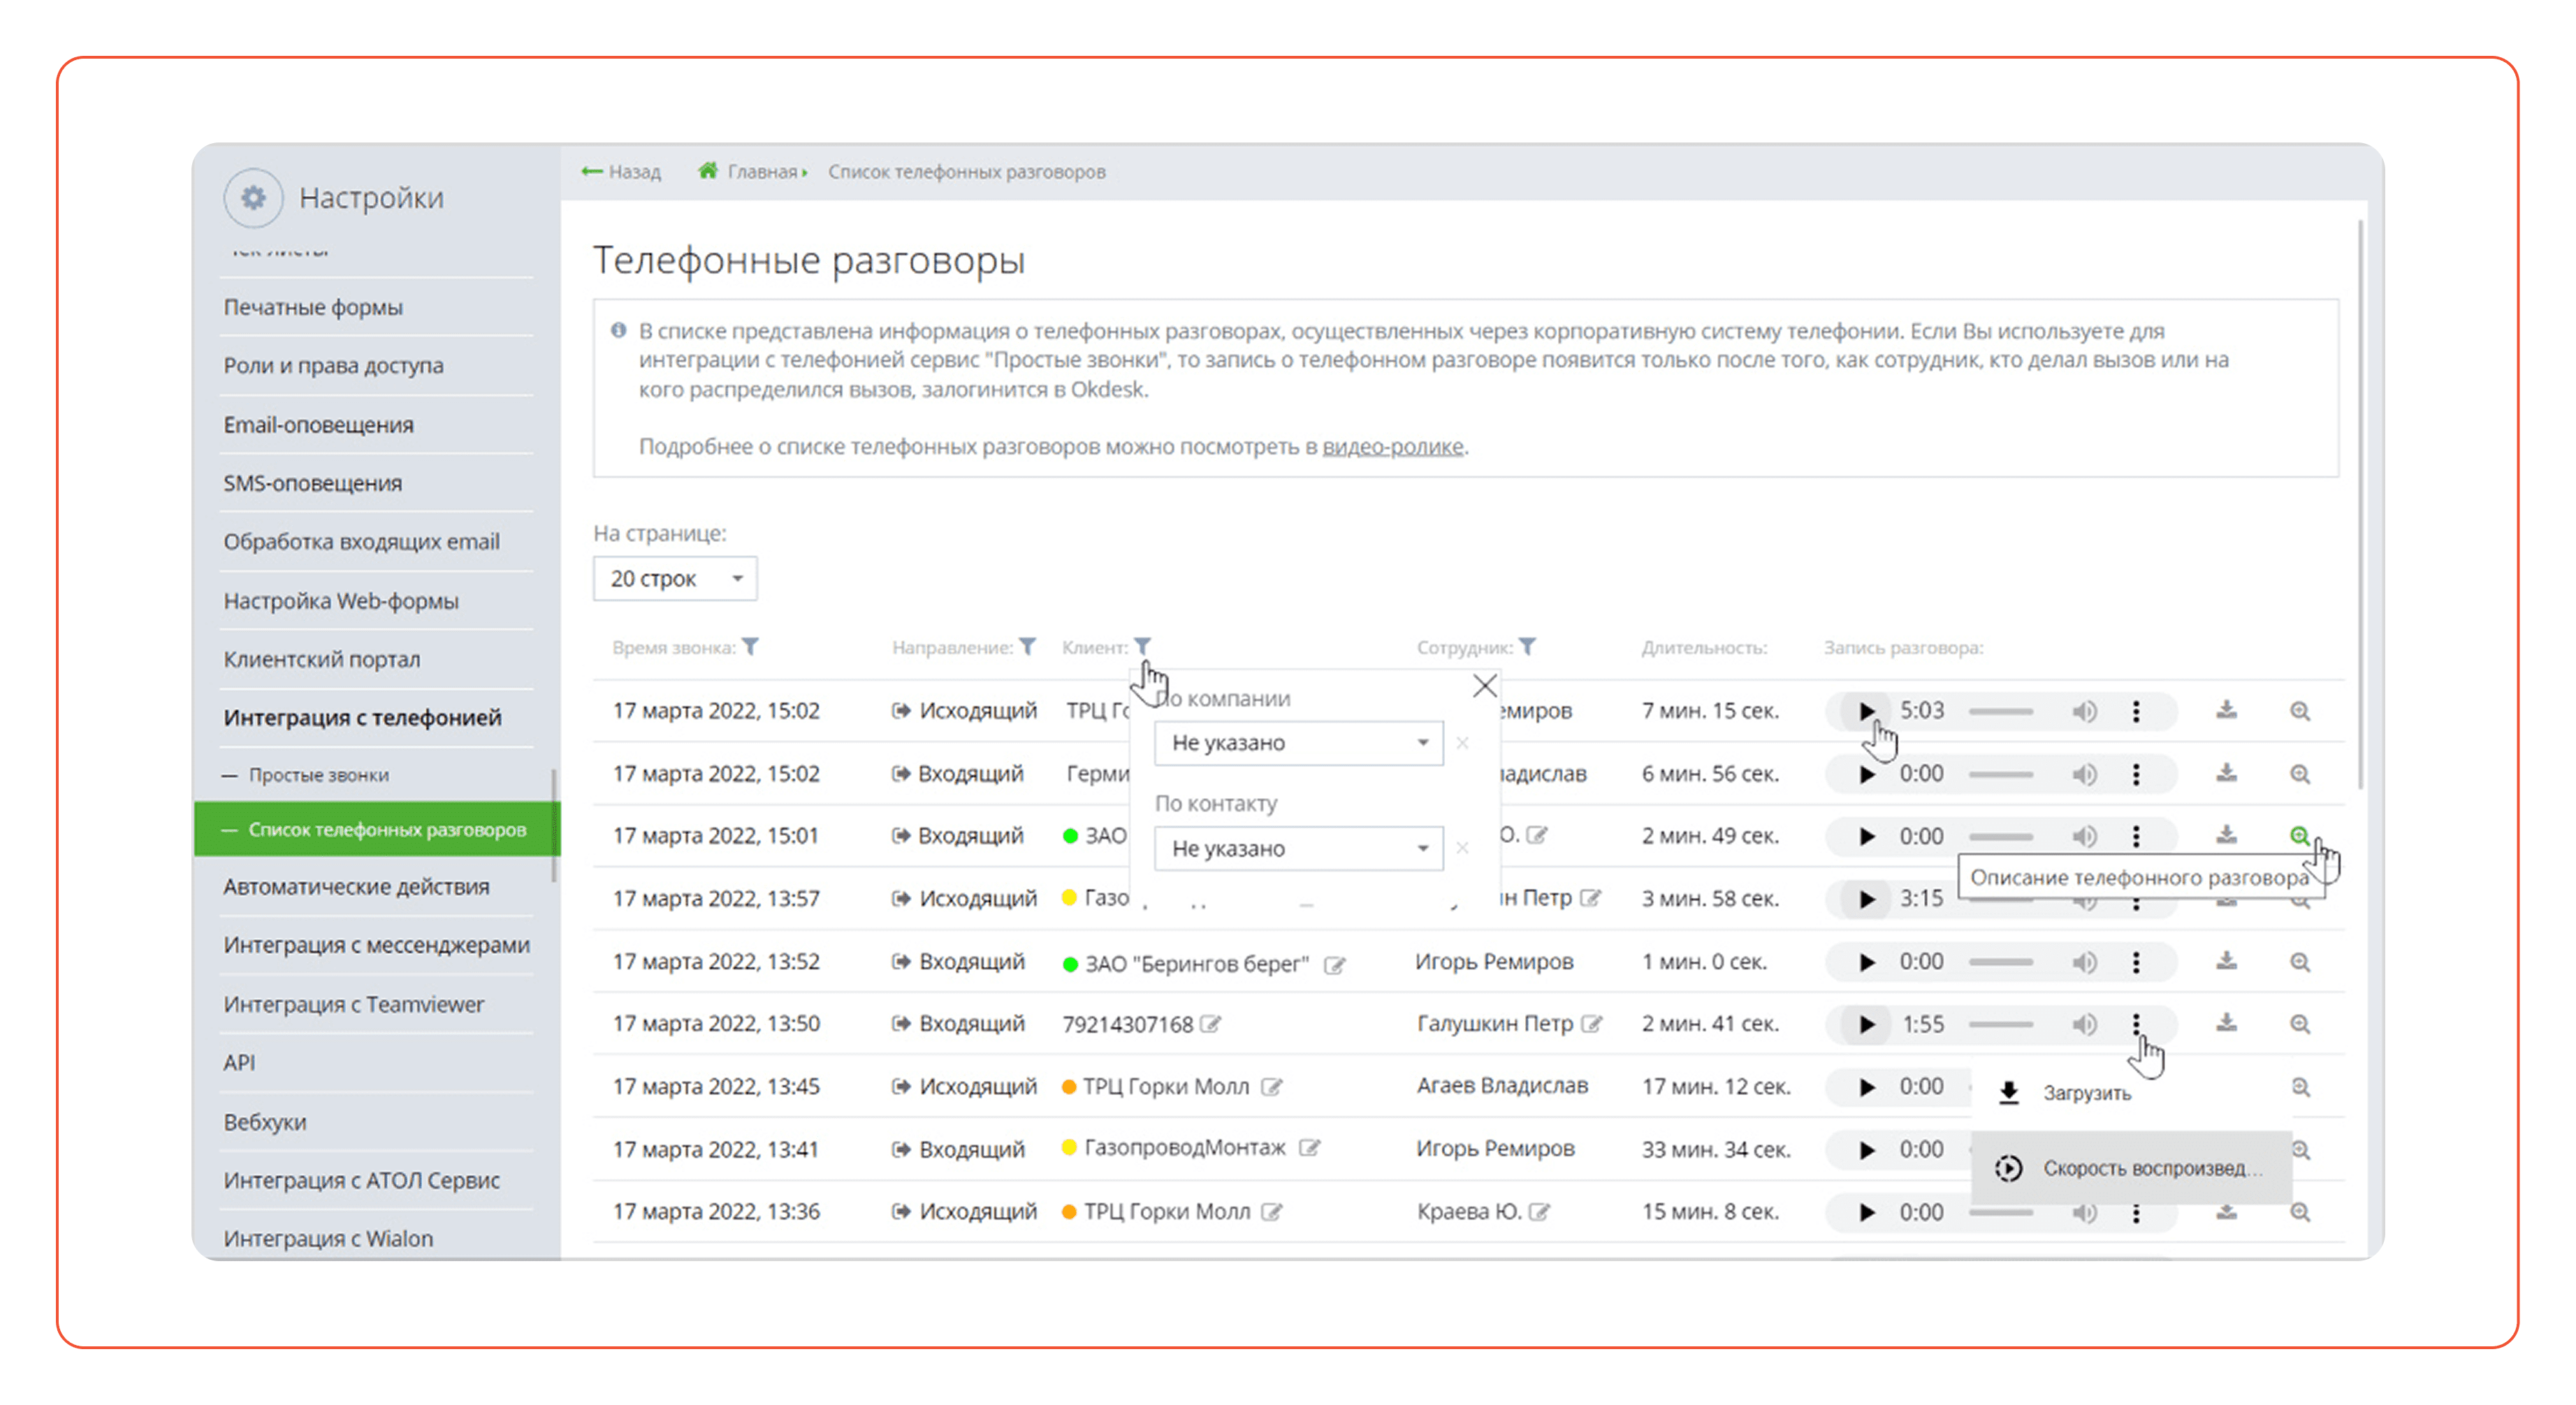The image size is (2576, 1405).
Task: Clear the По контакту filter value
Action: 1462,848
